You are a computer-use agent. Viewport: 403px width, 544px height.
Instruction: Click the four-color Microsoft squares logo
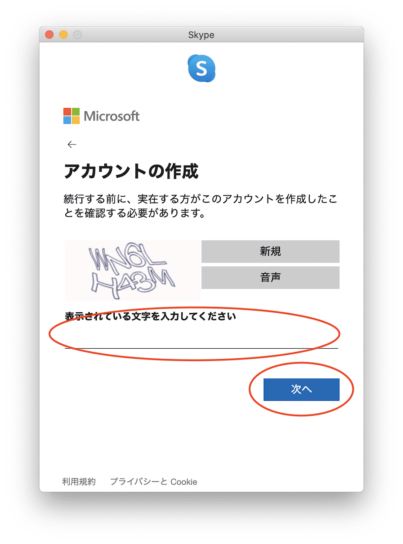point(71,116)
